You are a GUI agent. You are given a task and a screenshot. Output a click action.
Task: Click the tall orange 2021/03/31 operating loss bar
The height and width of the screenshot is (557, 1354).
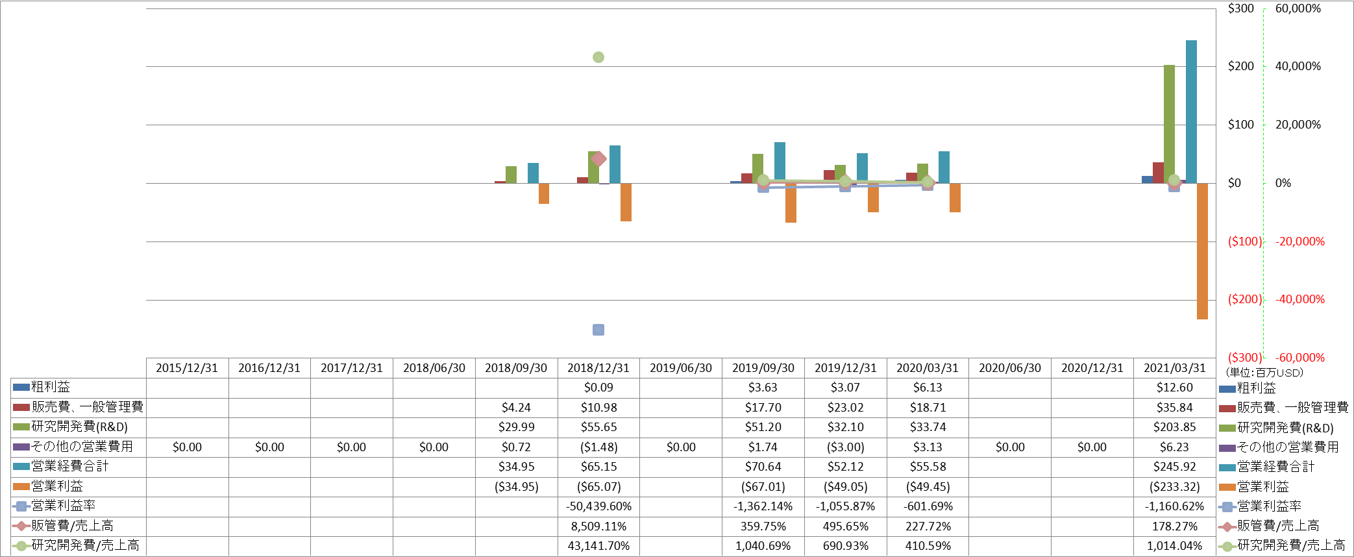coord(1202,251)
